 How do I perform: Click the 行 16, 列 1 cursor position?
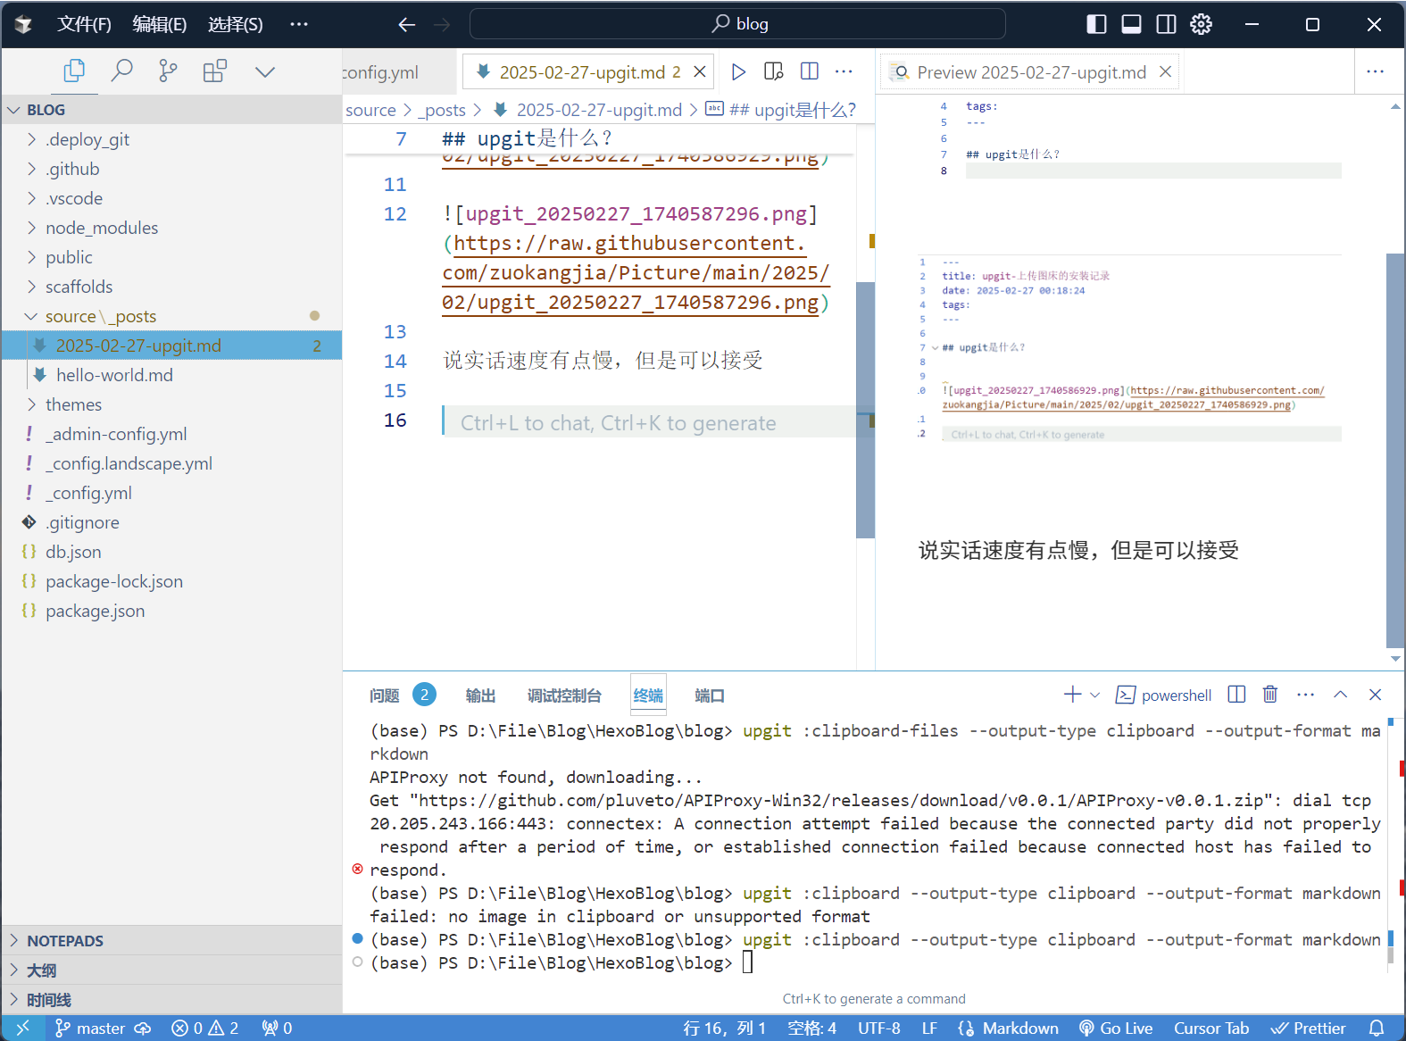pyautogui.click(x=725, y=1028)
